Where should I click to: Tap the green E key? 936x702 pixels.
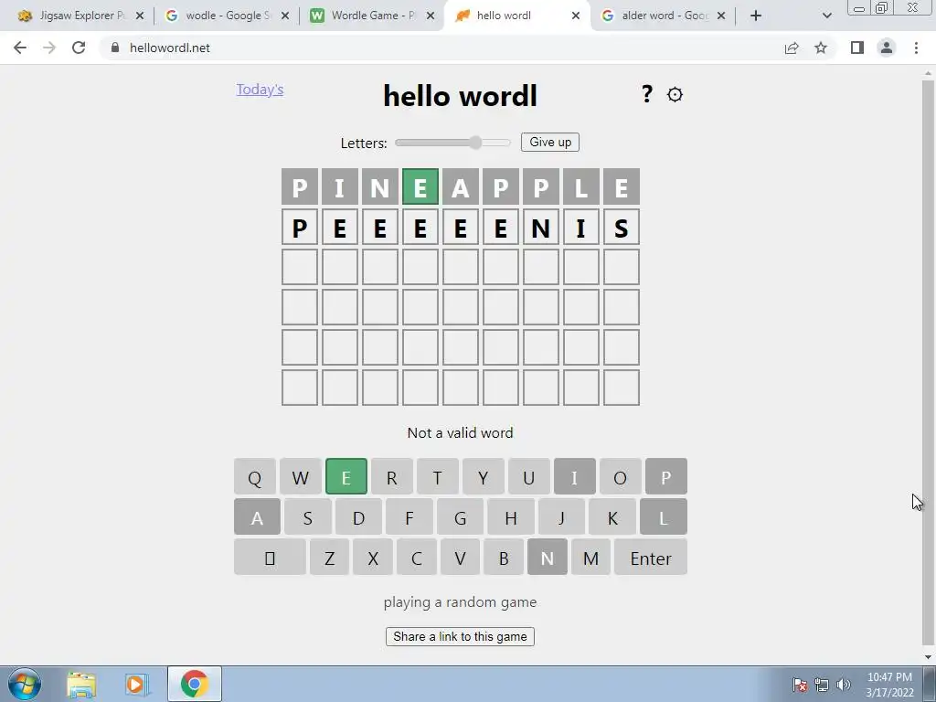(x=346, y=476)
